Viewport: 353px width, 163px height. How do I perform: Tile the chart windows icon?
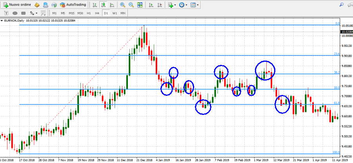pos(140,5)
